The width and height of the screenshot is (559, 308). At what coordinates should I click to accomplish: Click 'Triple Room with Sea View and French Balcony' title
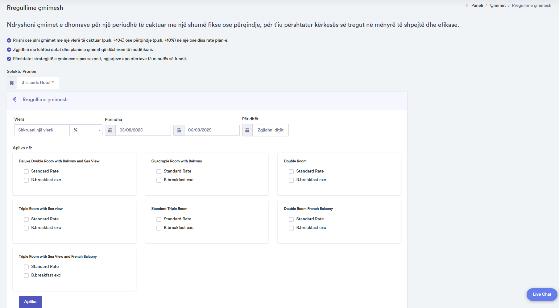(x=58, y=256)
